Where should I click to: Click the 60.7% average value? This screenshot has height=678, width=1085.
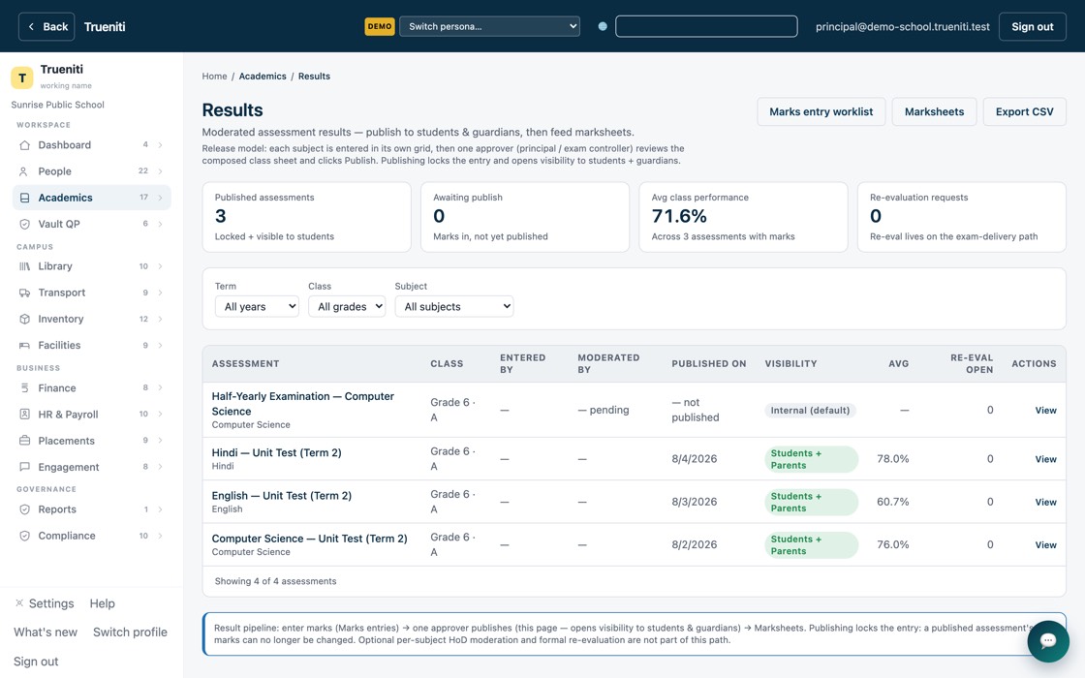pos(892,502)
